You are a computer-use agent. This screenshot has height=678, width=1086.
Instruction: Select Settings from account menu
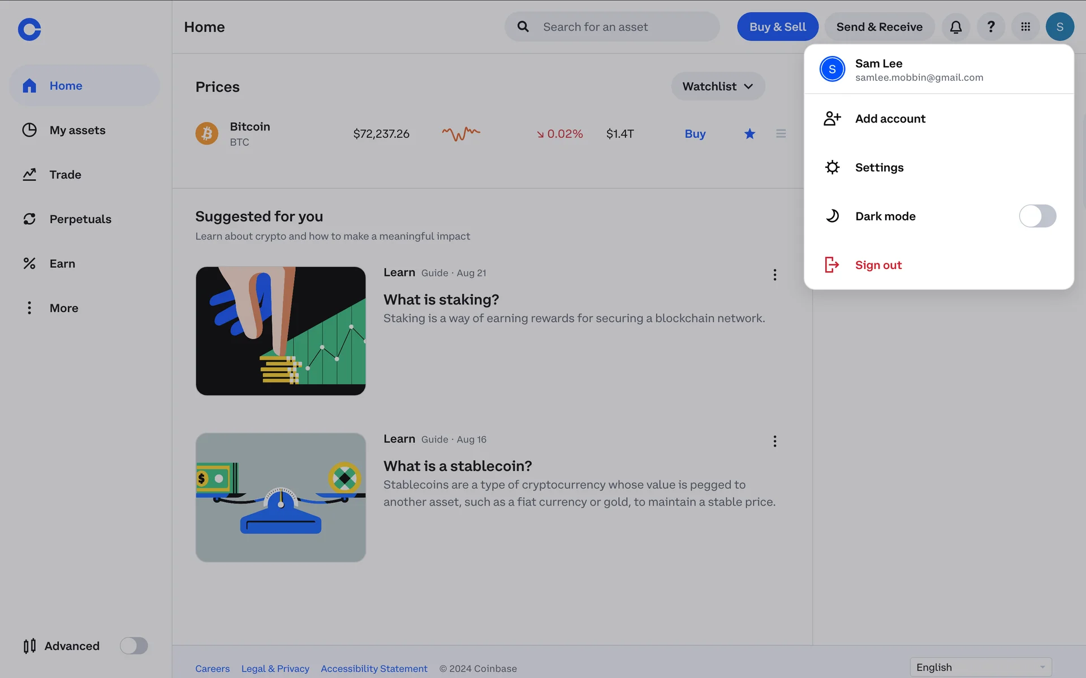[879, 167]
